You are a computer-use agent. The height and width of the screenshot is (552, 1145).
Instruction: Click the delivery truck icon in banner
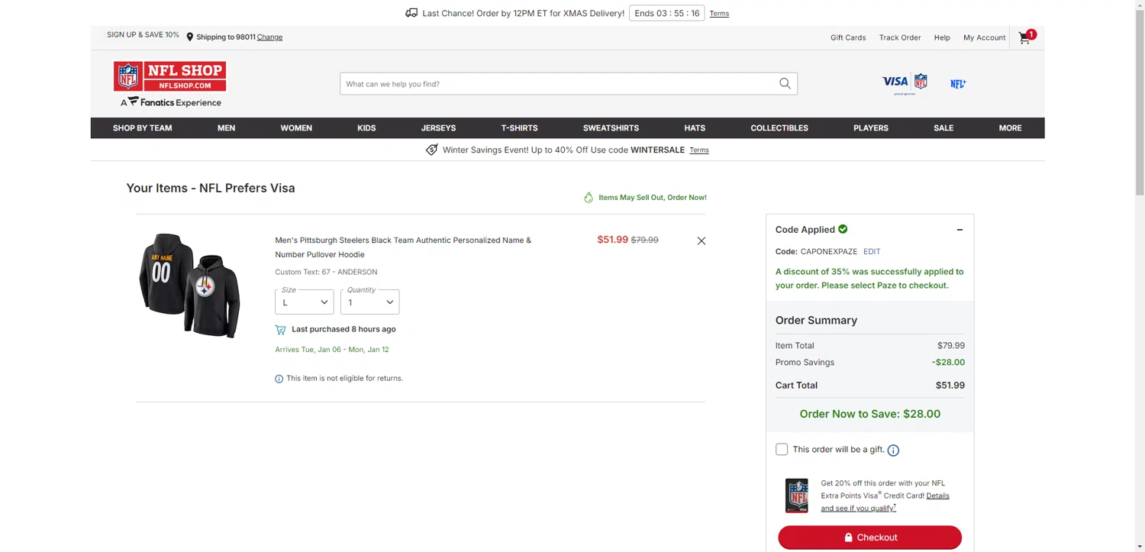pyautogui.click(x=411, y=13)
